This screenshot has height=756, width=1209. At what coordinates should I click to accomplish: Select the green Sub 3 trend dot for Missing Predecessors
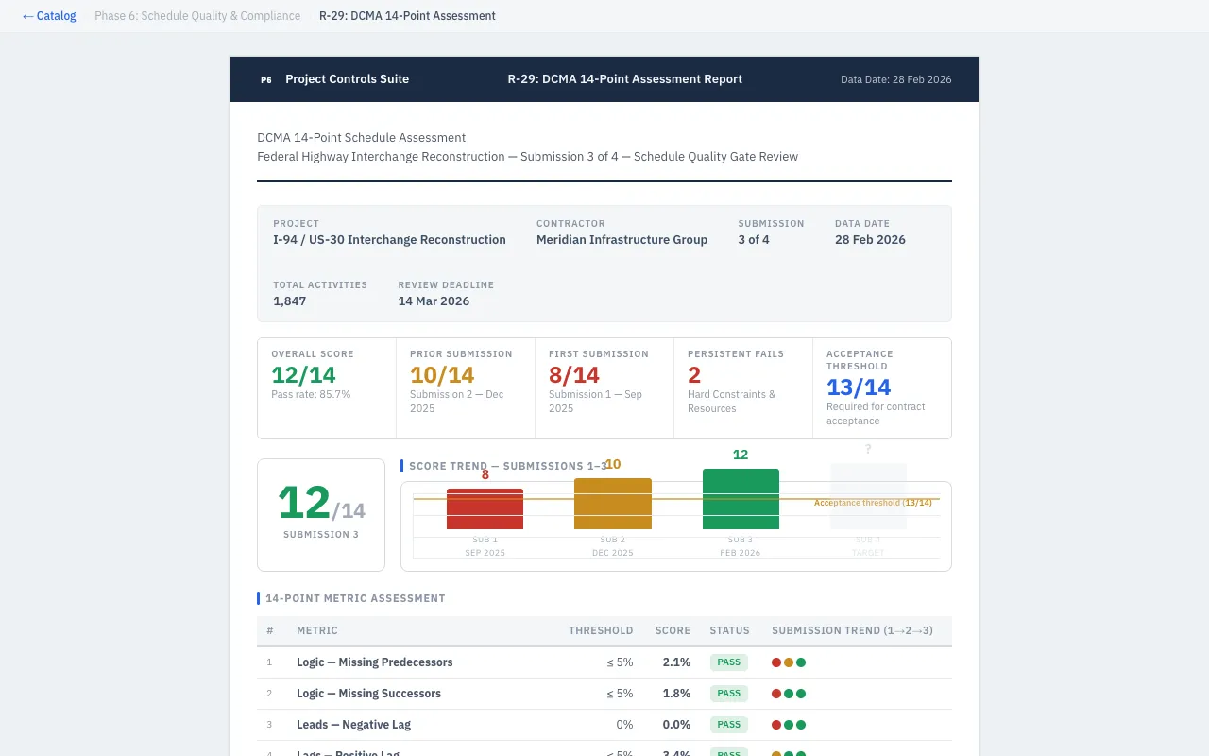[x=802, y=661]
